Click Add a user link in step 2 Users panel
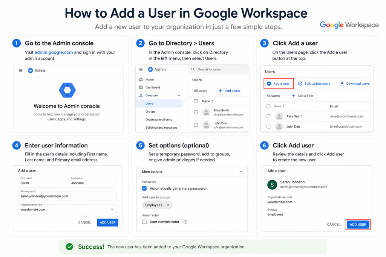 (x=233, y=91)
